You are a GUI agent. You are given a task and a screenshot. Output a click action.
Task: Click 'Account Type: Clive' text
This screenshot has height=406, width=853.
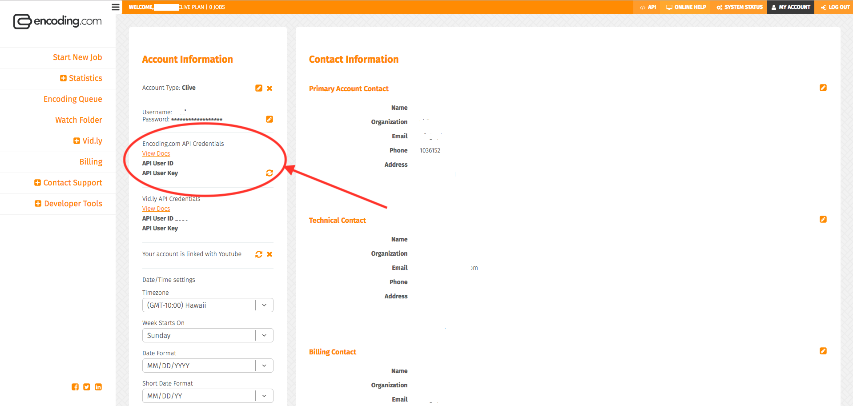169,88
